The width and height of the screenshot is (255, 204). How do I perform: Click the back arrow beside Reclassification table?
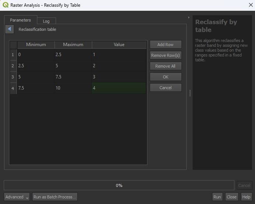coord(10,29)
